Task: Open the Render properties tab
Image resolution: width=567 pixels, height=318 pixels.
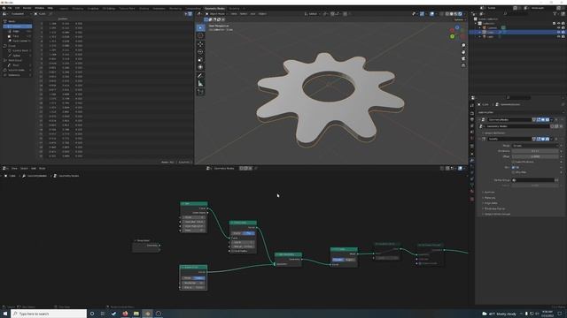Action: tap(472, 113)
